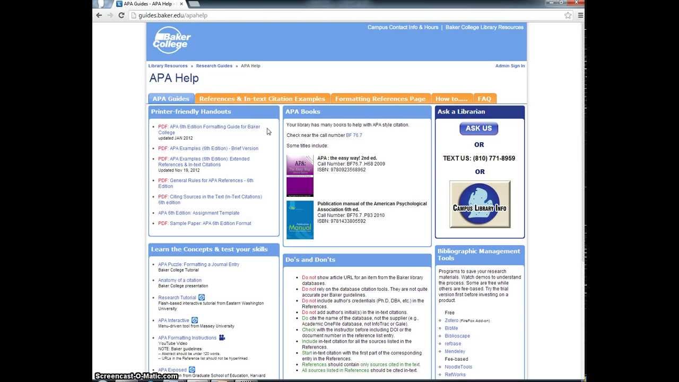The height and width of the screenshot is (382, 679).
Task: Click video icon beside APA Formatting Instructions
Action: 222,337
